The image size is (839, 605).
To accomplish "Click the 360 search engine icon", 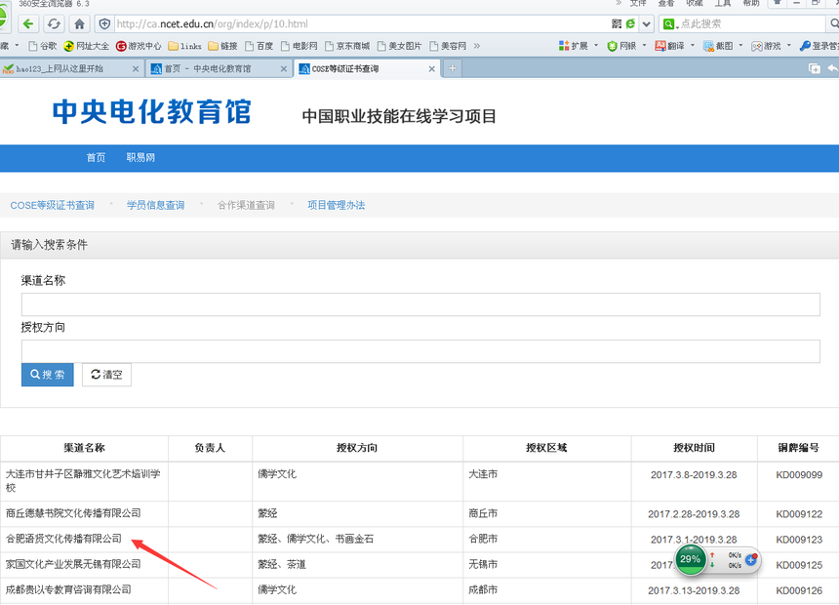I will point(669,24).
